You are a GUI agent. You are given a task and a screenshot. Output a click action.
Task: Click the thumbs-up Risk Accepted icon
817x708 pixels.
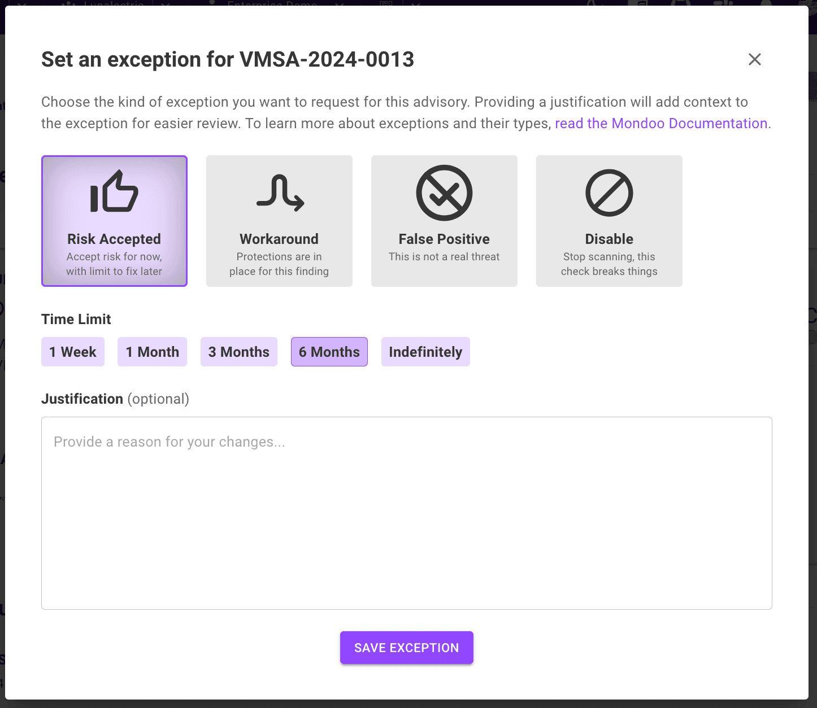click(114, 192)
